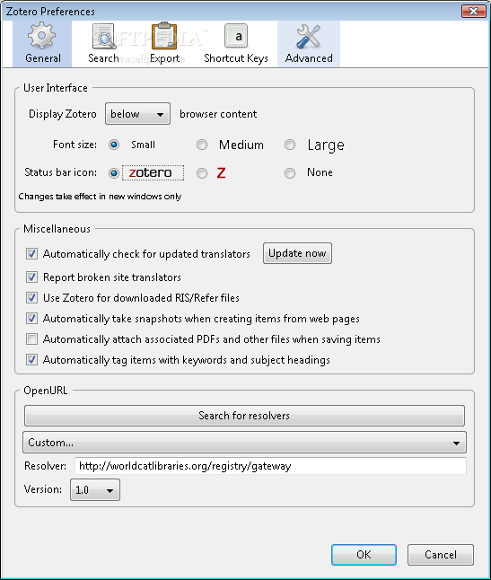The height and width of the screenshot is (580, 491).
Task: Click the Update now button
Action: tap(297, 253)
